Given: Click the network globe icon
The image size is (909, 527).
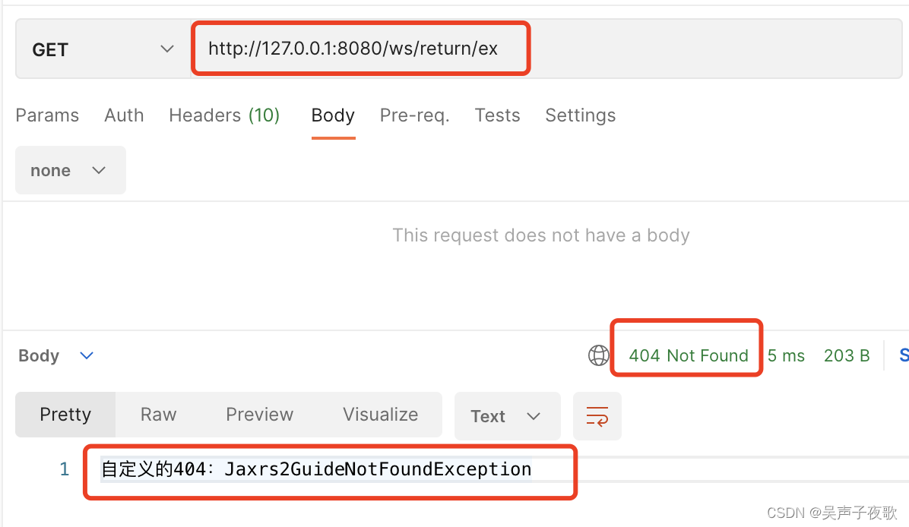Looking at the screenshot, I should [598, 355].
